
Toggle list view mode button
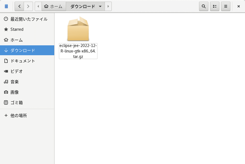[215, 6]
